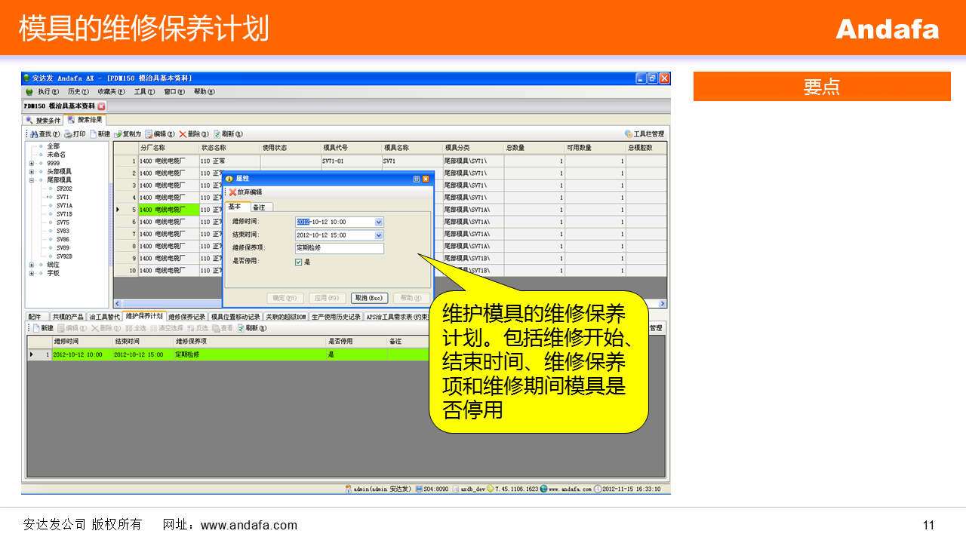
Task: Toggle the 是否停用 checkbox
Action: coord(299,262)
